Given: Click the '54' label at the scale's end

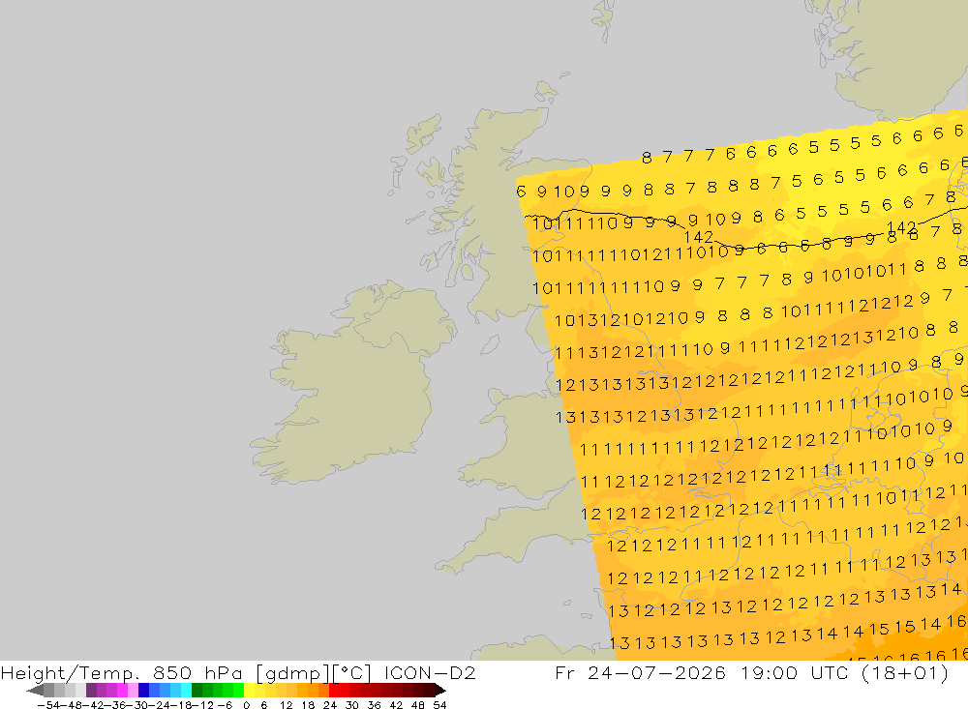Looking at the screenshot, I should point(439,705).
